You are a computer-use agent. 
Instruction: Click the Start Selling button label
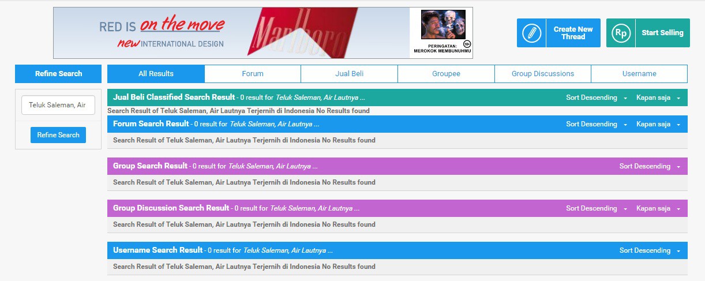pyautogui.click(x=662, y=33)
